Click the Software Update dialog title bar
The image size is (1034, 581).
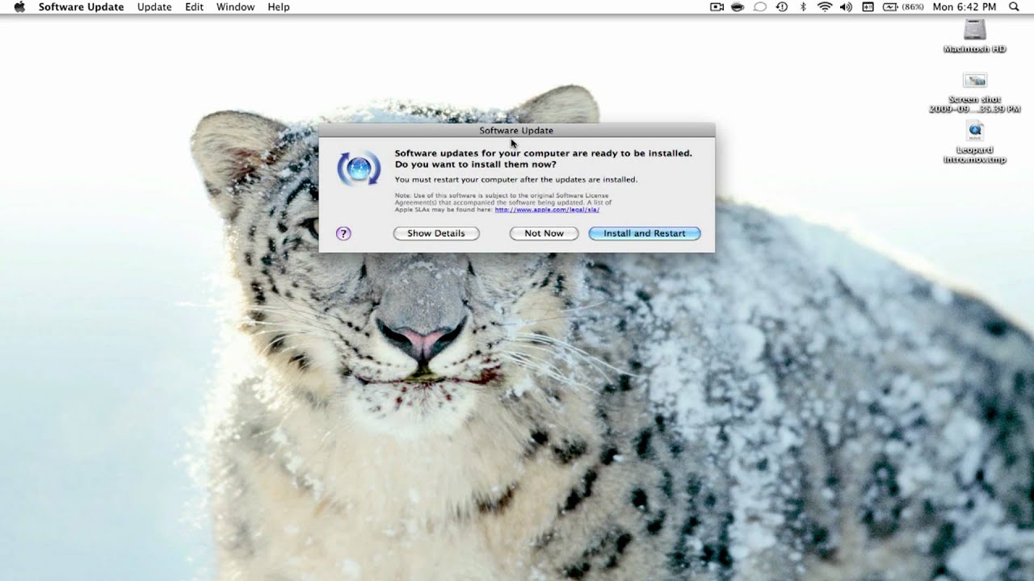(x=516, y=130)
